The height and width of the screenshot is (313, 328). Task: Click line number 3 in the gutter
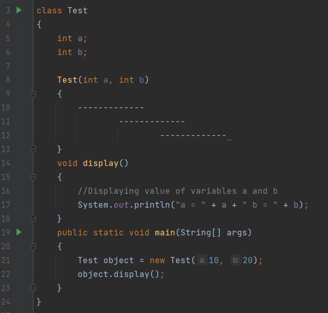pyautogui.click(x=8, y=10)
